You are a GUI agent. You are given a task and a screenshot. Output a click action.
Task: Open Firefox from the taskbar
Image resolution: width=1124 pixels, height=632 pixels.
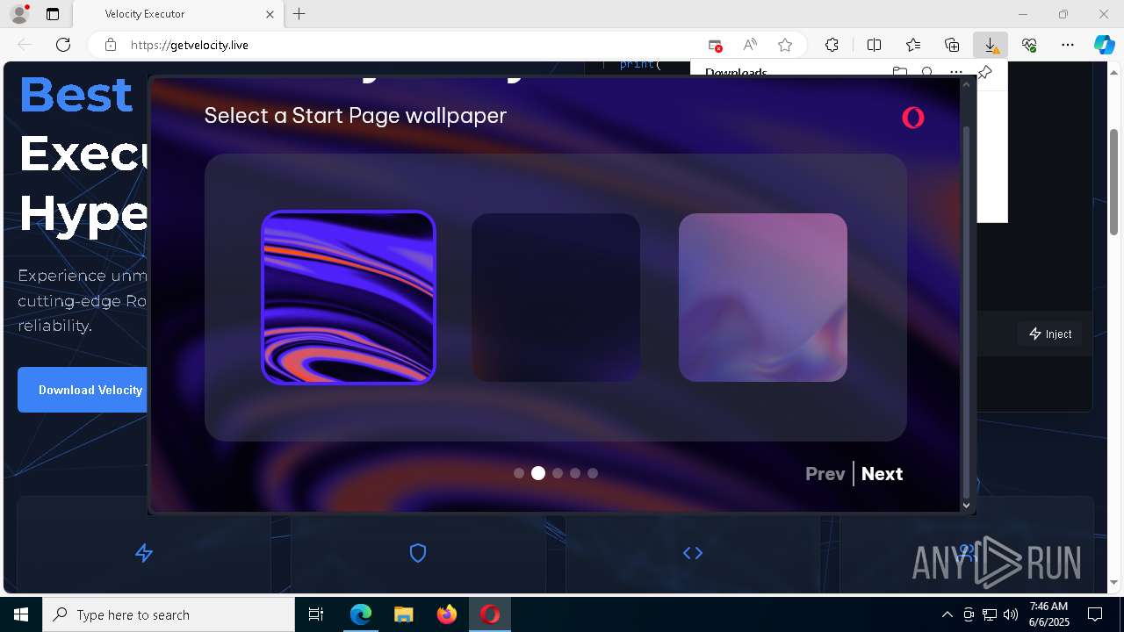[x=447, y=614]
